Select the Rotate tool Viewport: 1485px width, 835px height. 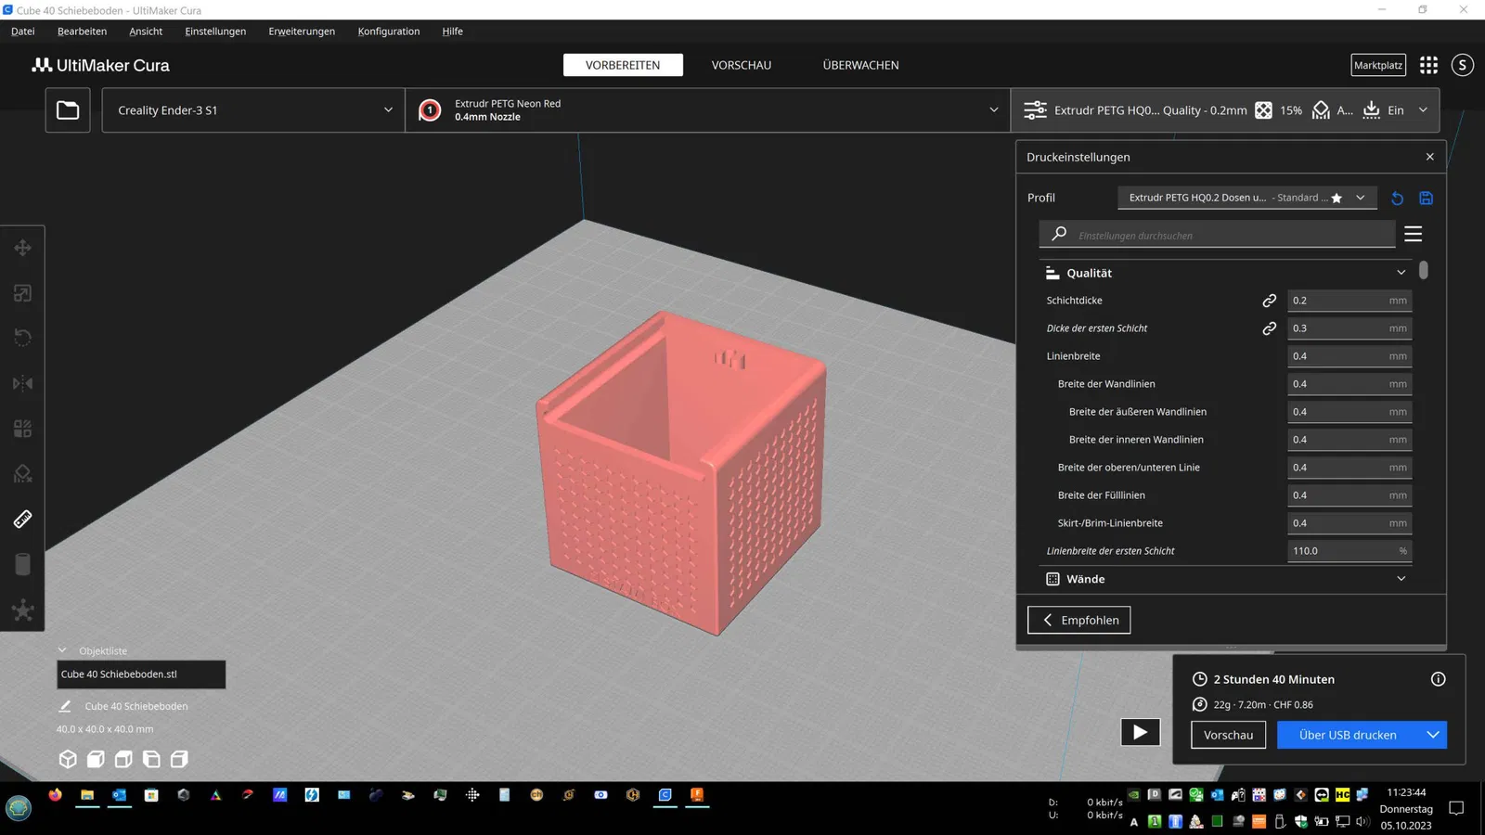[23, 338]
